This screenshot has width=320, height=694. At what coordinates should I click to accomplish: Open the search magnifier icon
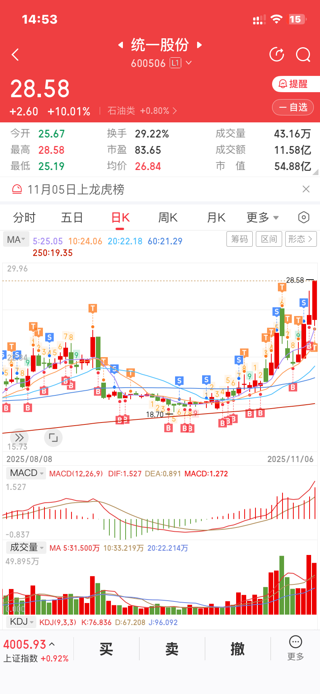[303, 55]
